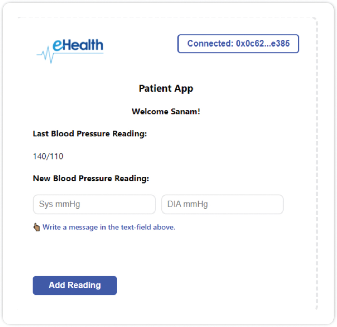Click the "New Blood Pressure Reading:" label
This screenshot has height=327, width=337.
point(91,178)
